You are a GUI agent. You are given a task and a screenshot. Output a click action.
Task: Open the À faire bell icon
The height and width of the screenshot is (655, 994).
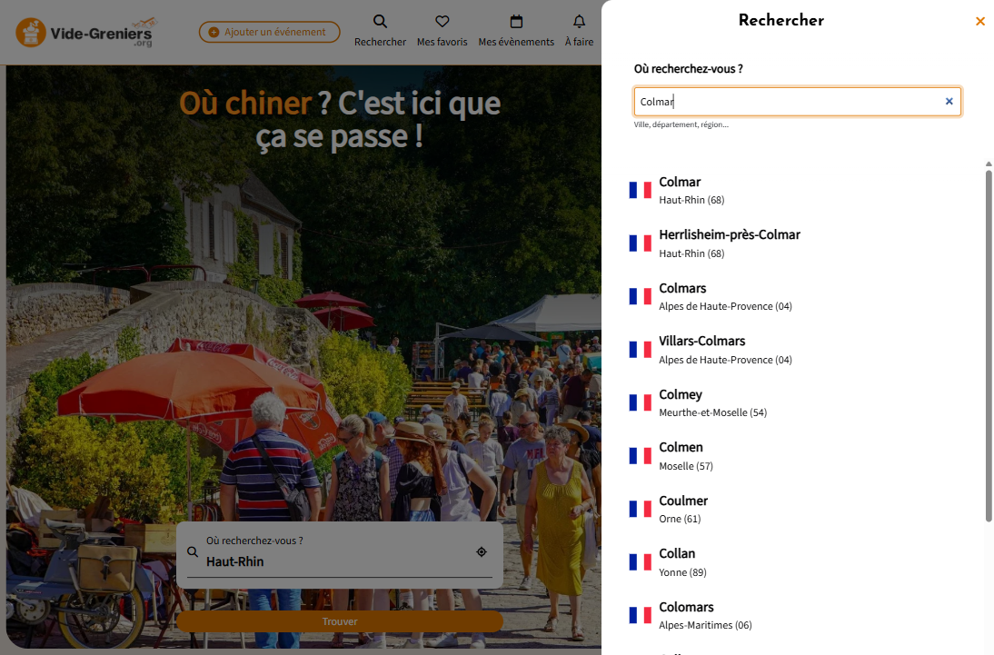[579, 22]
